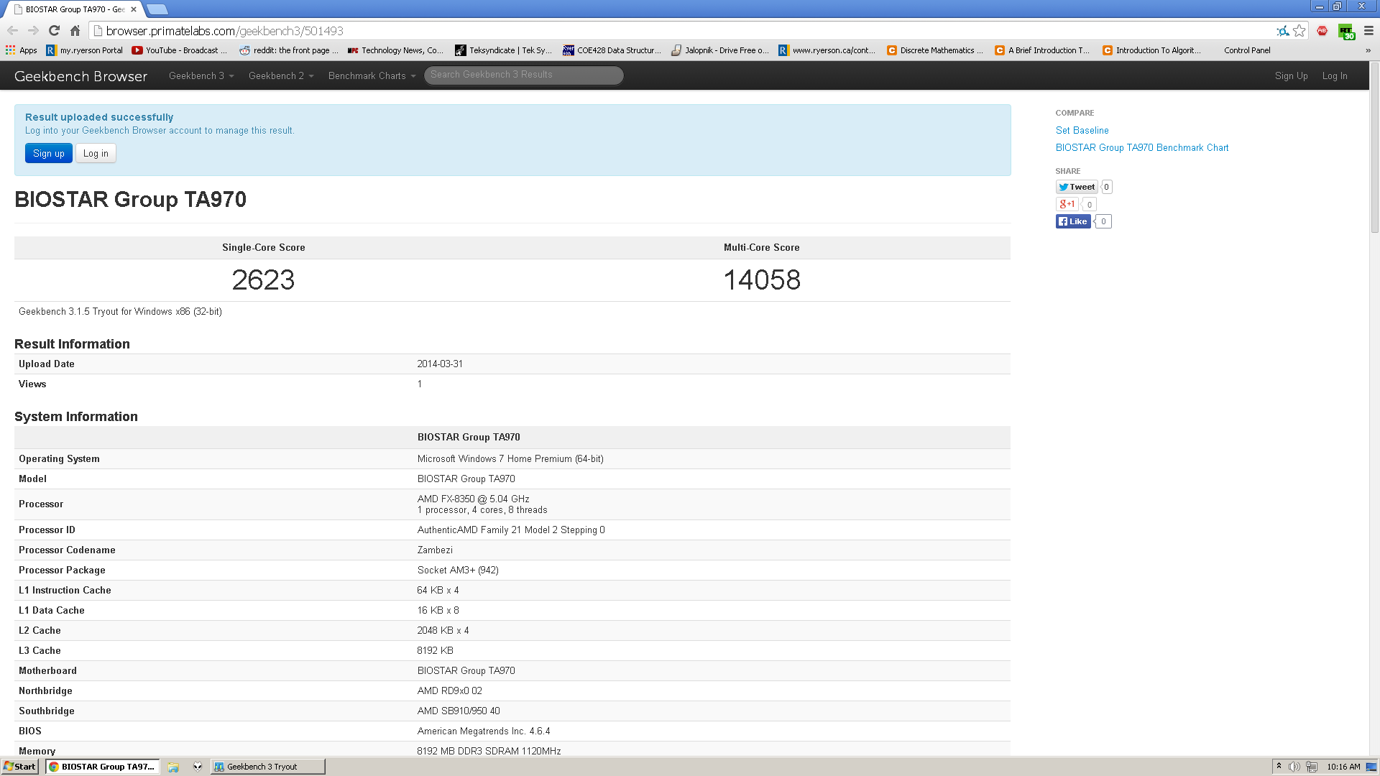Click the alien head quick launch icon
This screenshot has height=776, width=1380.
coord(198,767)
